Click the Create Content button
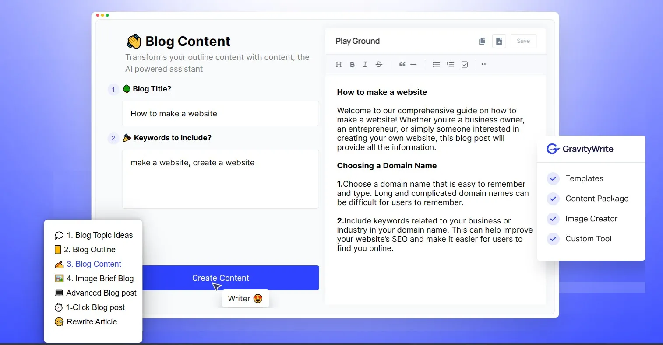The height and width of the screenshot is (345, 663). [x=221, y=278]
